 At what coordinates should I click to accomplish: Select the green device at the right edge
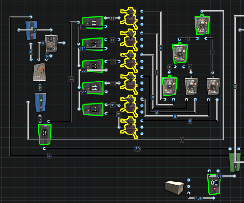(235, 162)
